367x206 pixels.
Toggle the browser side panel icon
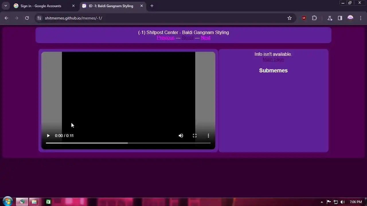[340, 18]
